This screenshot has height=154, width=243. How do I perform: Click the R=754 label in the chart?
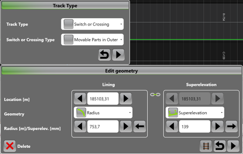pyautogui.click(x=224, y=17)
